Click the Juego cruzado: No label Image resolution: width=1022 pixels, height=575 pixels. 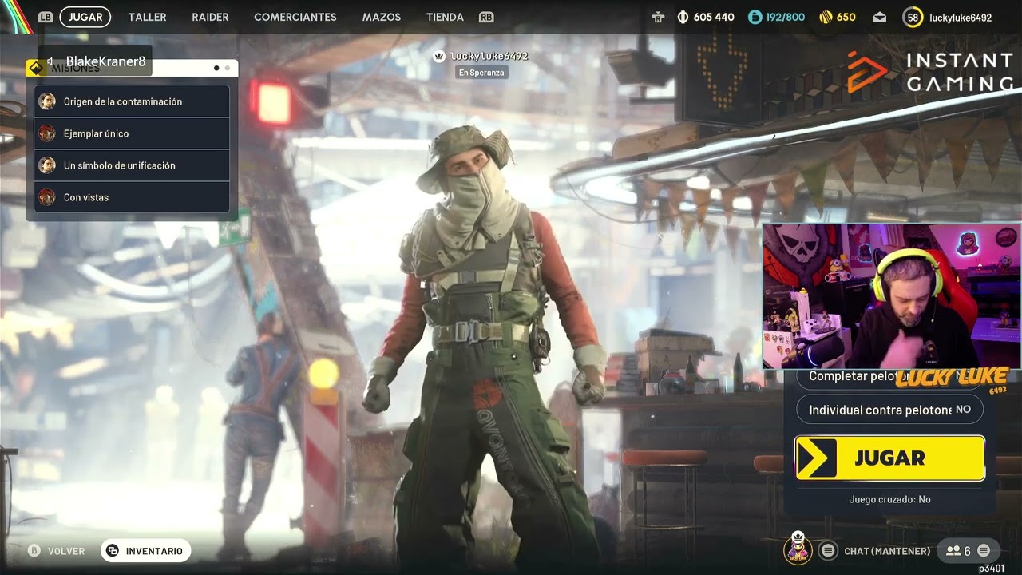pyautogui.click(x=889, y=499)
